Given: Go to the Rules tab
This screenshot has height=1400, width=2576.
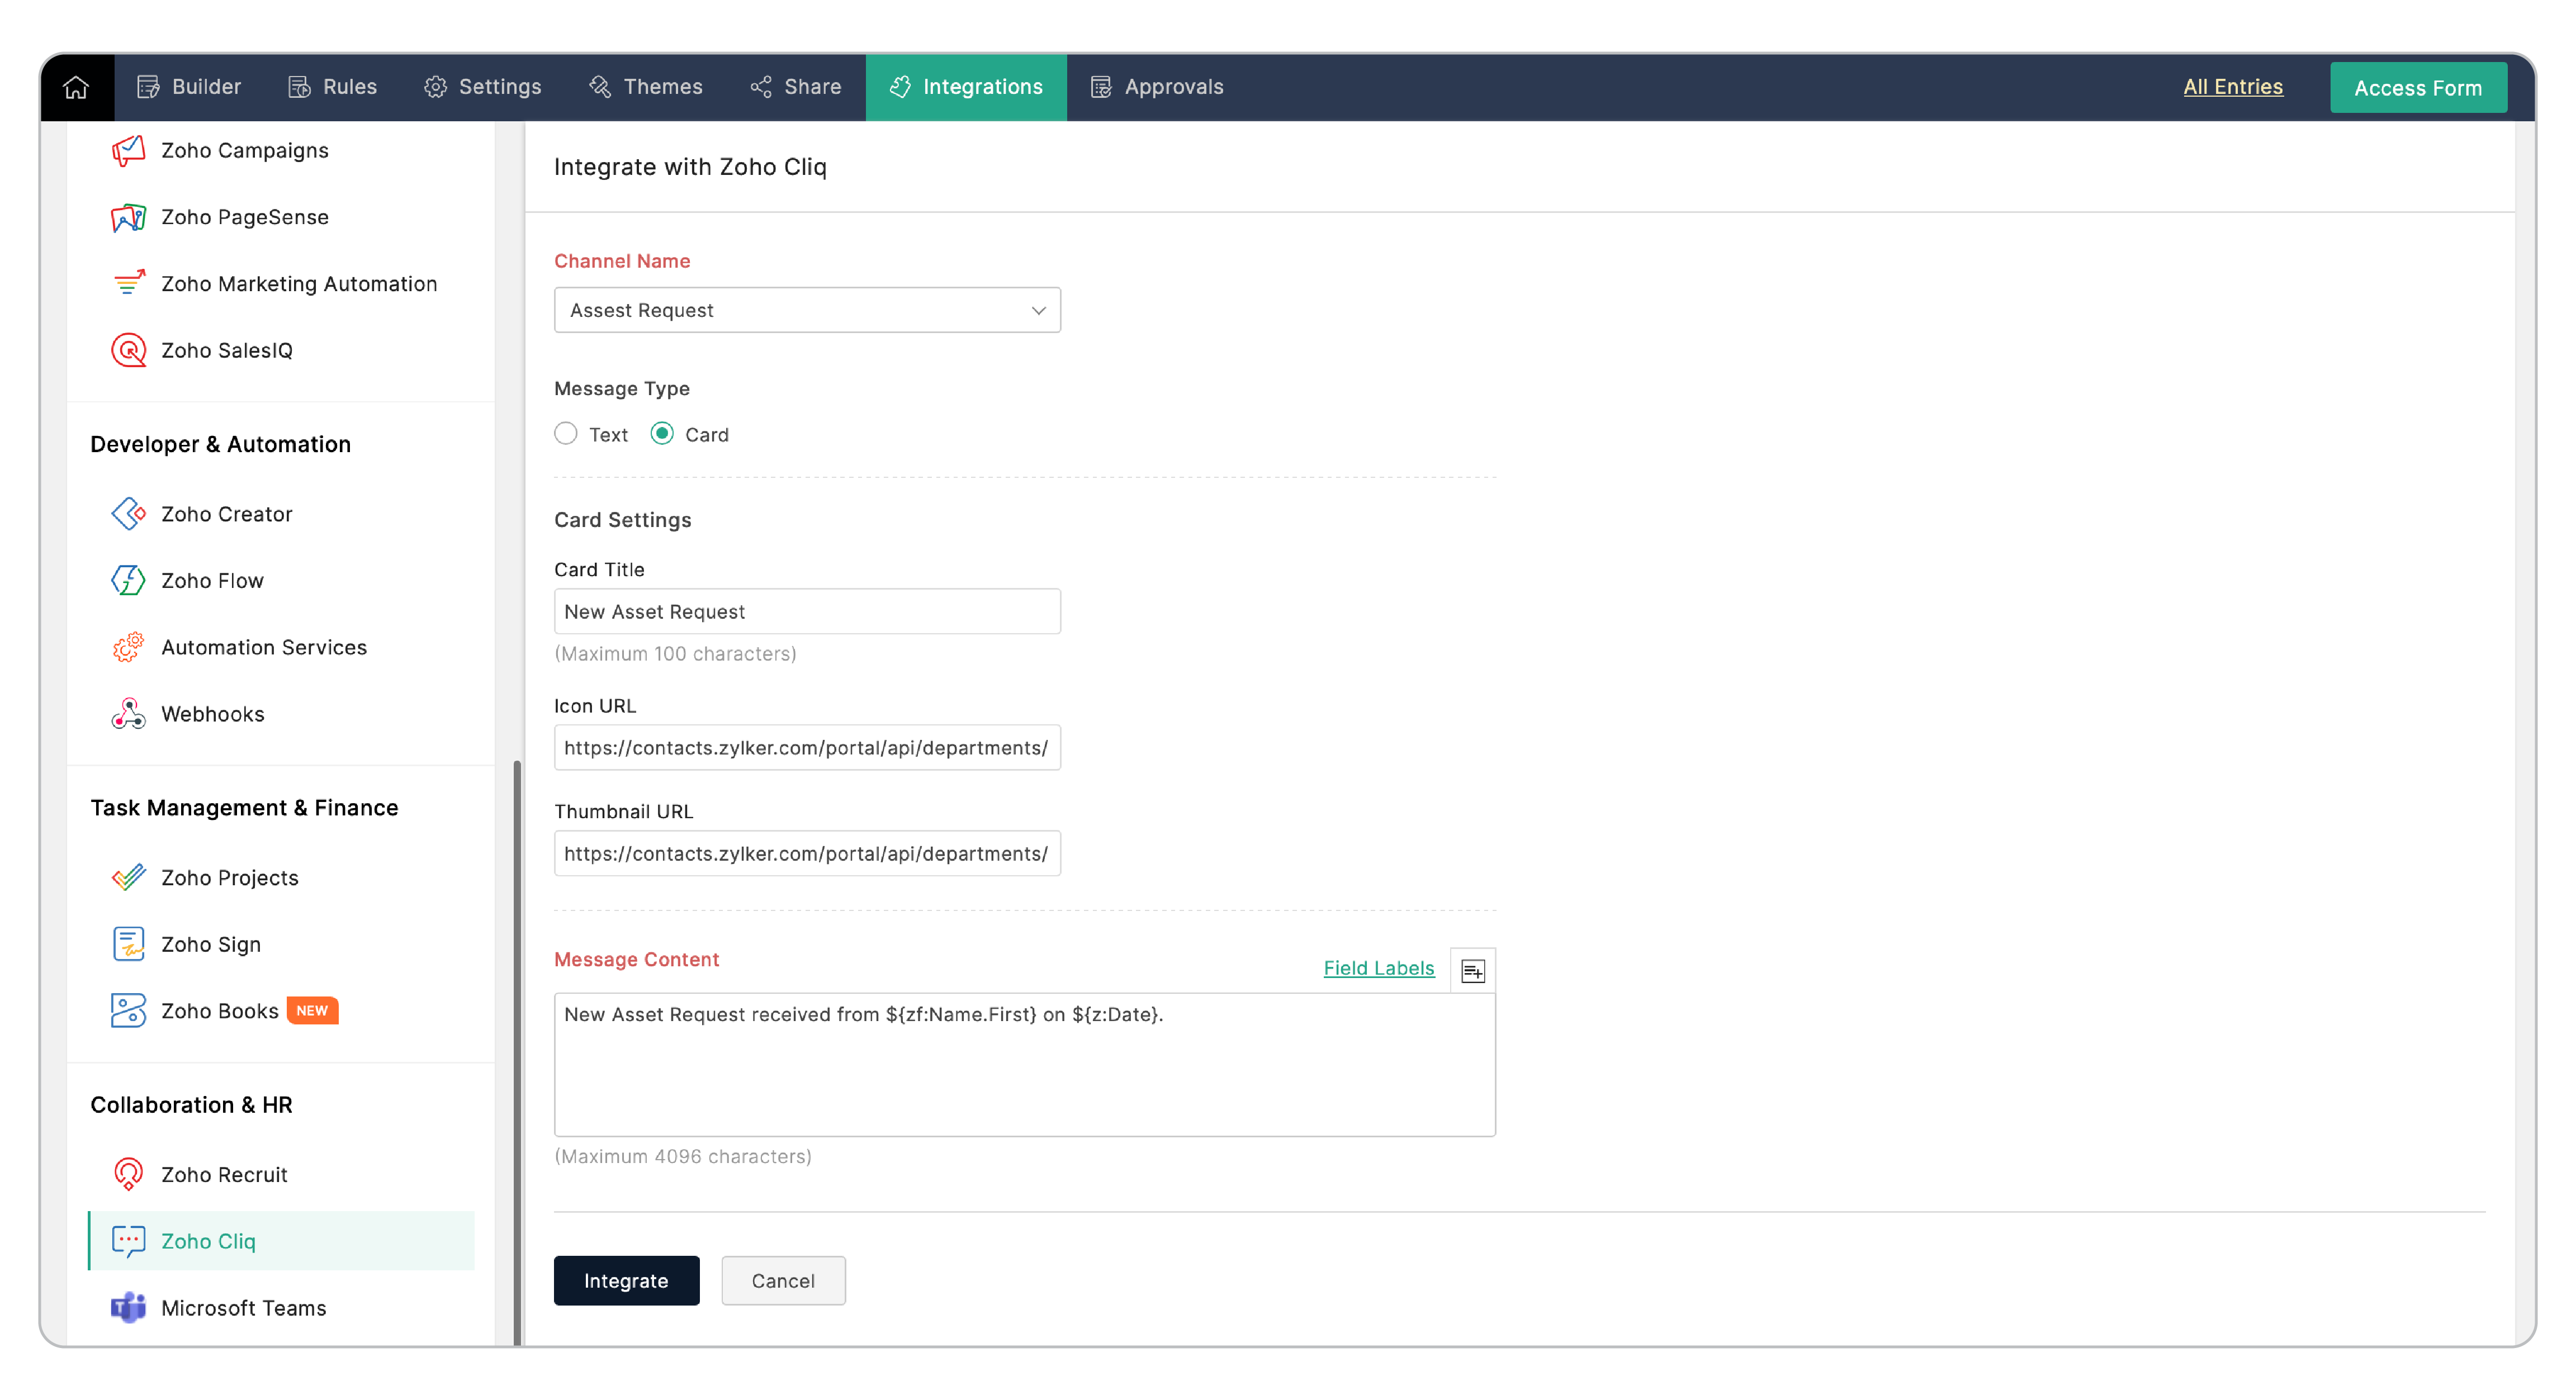Looking at the screenshot, I should click(332, 87).
